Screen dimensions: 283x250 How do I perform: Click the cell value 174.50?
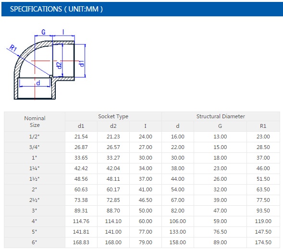263,242
